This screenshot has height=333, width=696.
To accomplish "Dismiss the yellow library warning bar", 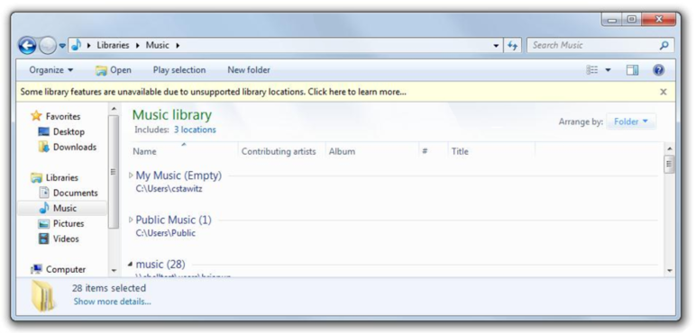I will pos(664,92).
